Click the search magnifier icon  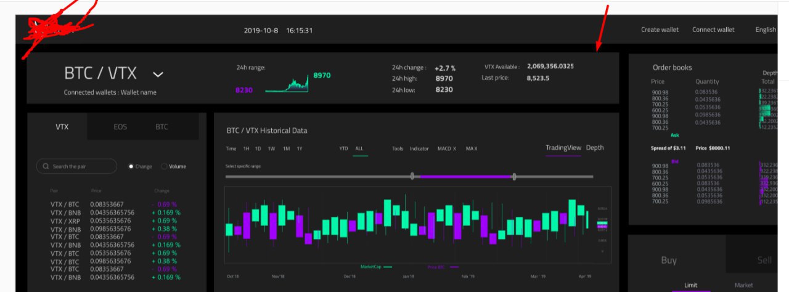point(46,166)
